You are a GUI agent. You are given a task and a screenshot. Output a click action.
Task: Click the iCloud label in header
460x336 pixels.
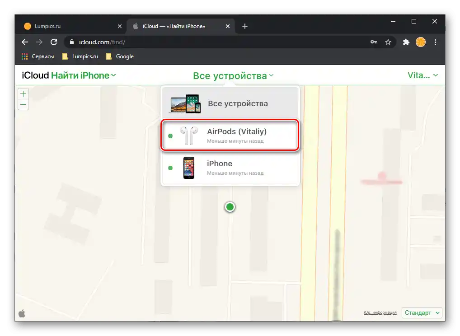coord(35,75)
